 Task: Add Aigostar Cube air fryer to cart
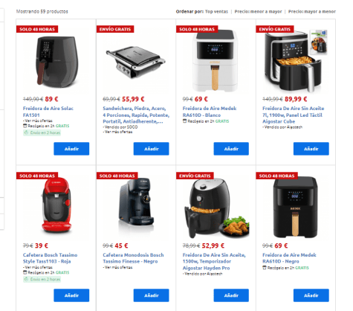coord(311,149)
